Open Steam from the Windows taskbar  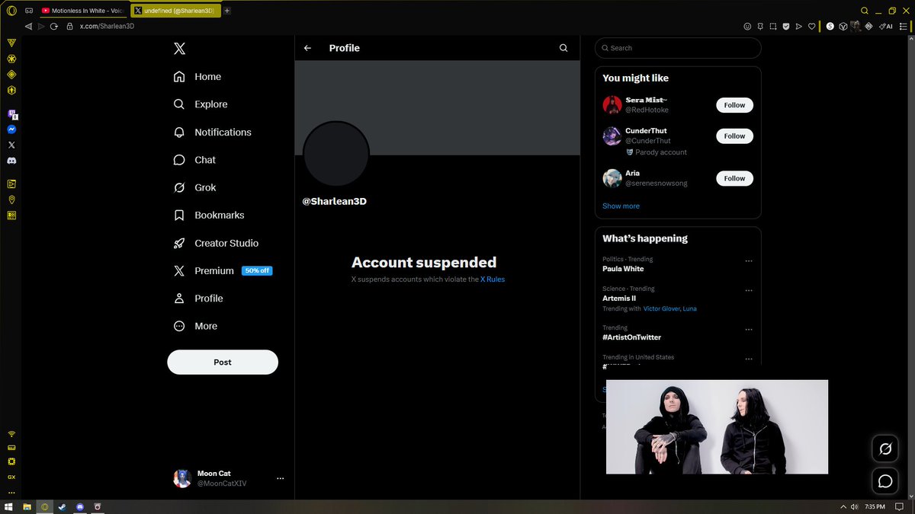point(62,506)
